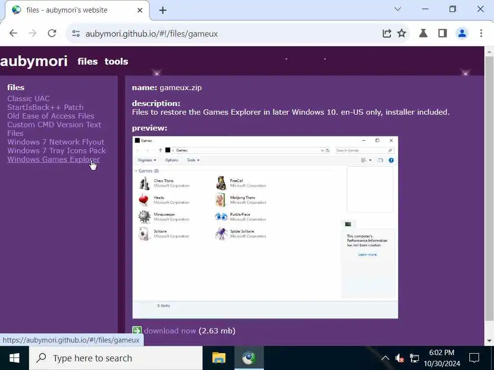This screenshot has width=494, height=370.
Task: Open a new browser tab
Action: [x=163, y=11]
